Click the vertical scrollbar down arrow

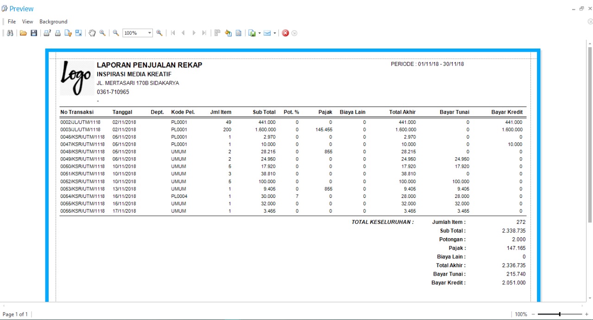[590, 298]
